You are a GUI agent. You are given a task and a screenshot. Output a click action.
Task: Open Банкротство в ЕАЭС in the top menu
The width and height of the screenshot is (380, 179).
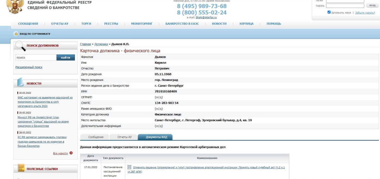tap(182, 24)
